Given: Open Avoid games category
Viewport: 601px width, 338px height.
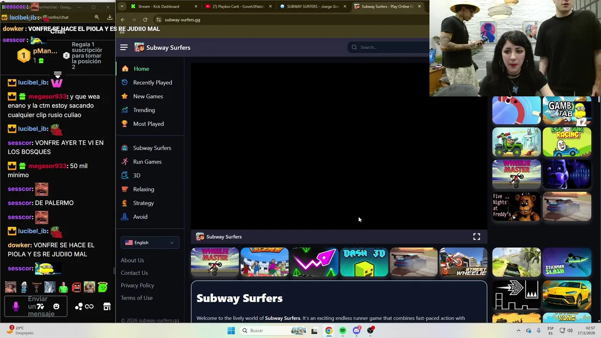Looking at the screenshot, I should 134,217.
